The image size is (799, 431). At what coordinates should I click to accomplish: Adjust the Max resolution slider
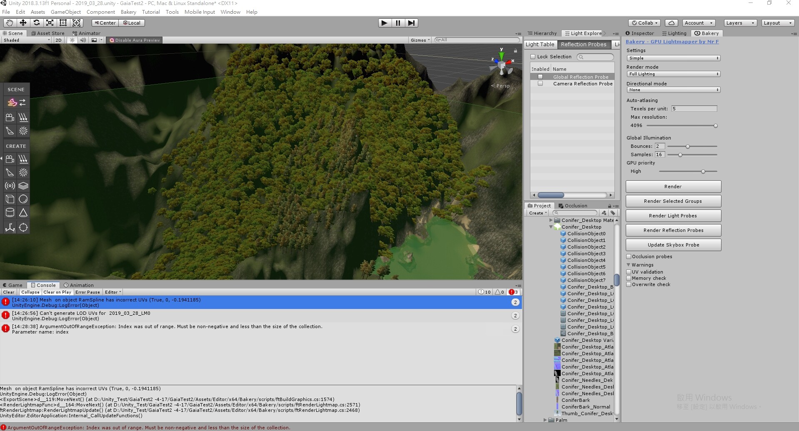click(x=715, y=125)
